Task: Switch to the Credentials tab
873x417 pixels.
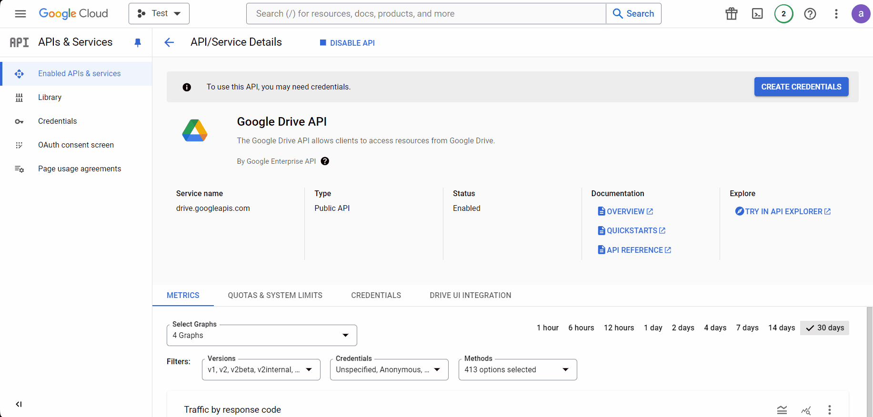Action: 376,295
